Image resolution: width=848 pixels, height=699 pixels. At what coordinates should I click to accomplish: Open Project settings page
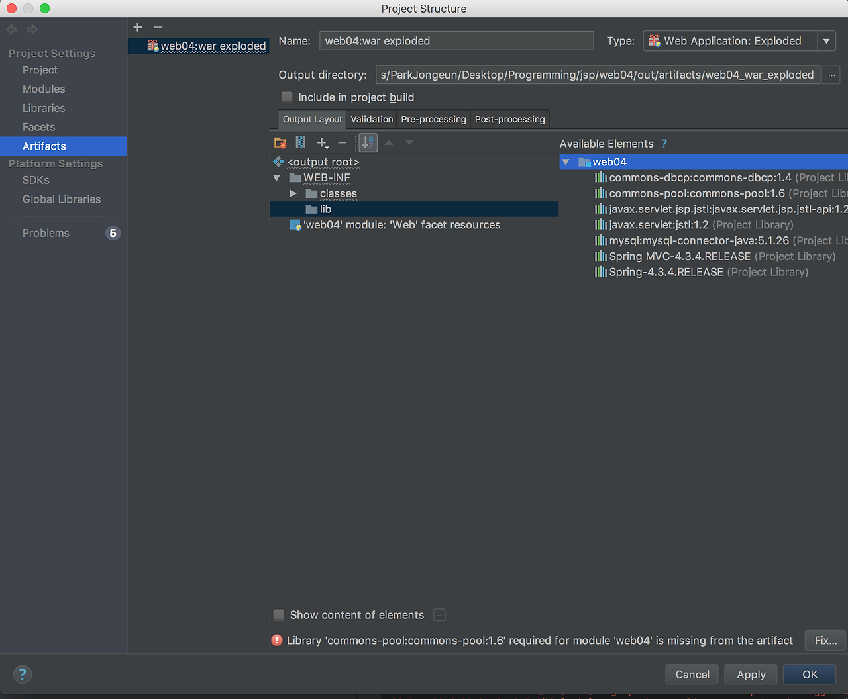pos(40,70)
